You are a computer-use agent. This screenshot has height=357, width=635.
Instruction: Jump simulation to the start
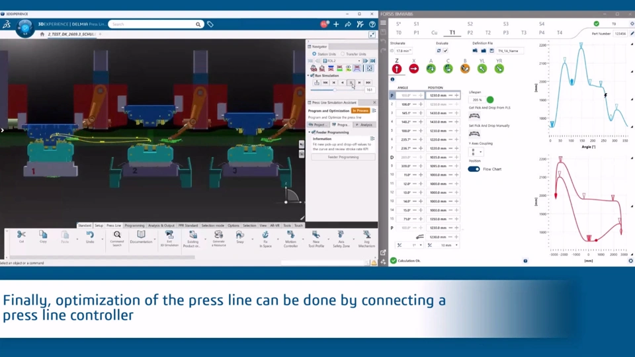point(325,83)
